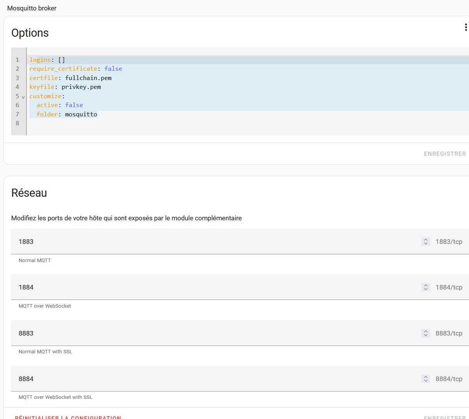Click the stepper arrows for port 8884/tcp
The height and width of the screenshot is (419, 469).
425,379
